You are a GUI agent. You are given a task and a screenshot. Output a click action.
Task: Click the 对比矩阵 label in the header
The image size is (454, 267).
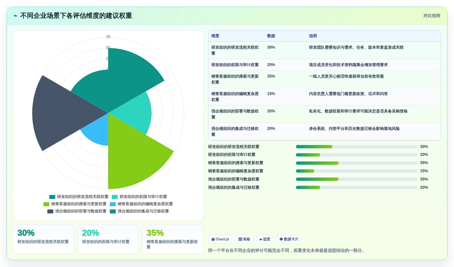pos(432,16)
